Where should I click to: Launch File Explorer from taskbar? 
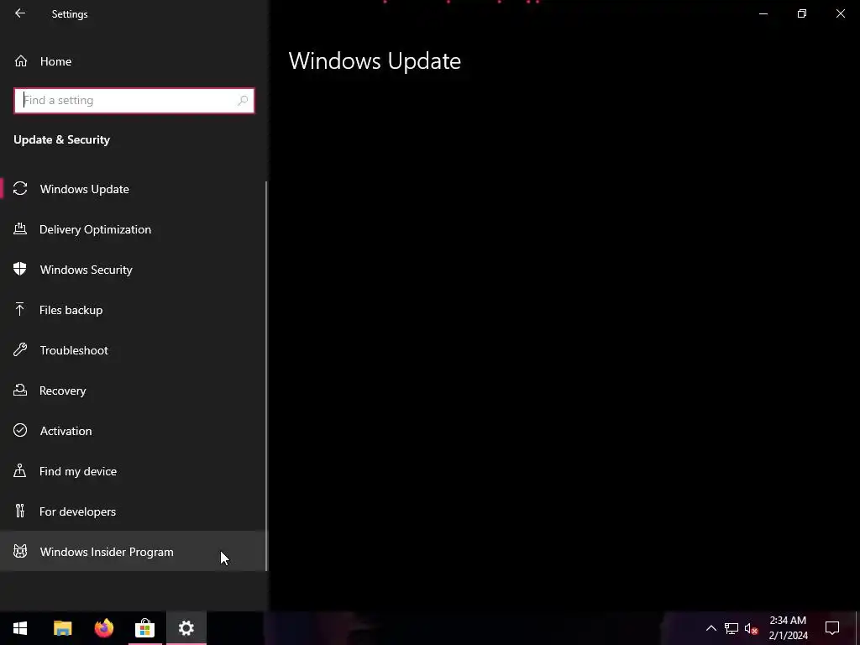[x=62, y=628]
